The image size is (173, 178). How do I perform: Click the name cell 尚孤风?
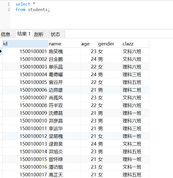(64, 98)
